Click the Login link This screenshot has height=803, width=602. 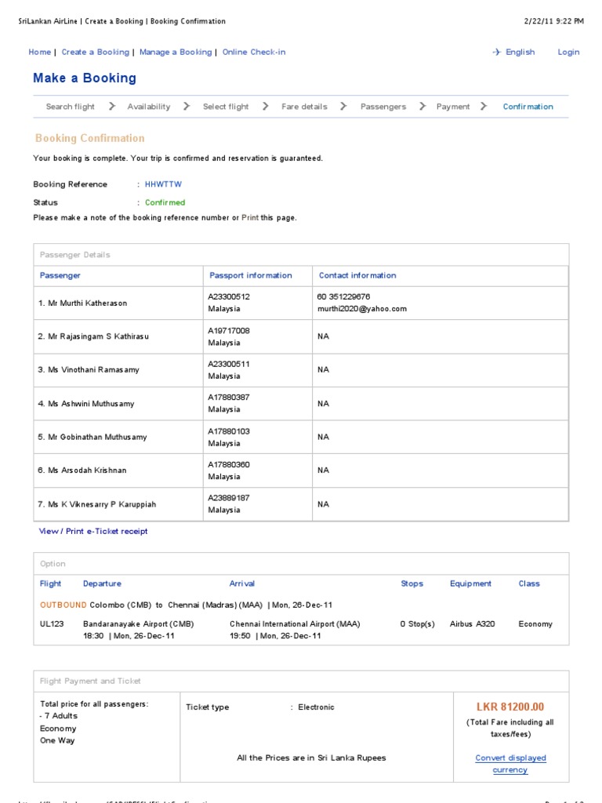pos(568,52)
